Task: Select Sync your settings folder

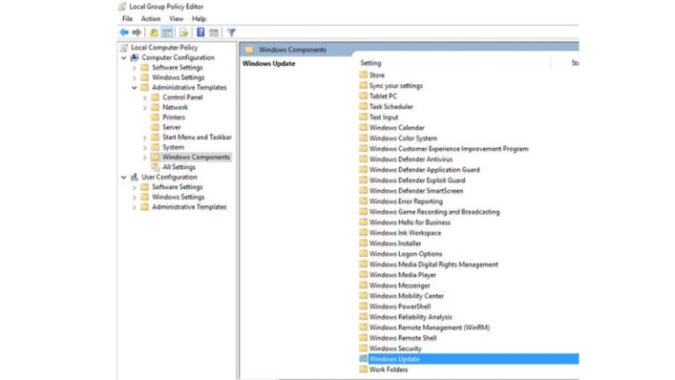Action: [396, 85]
